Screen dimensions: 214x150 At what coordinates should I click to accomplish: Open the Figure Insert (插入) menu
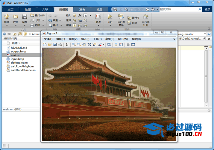coord(85,39)
